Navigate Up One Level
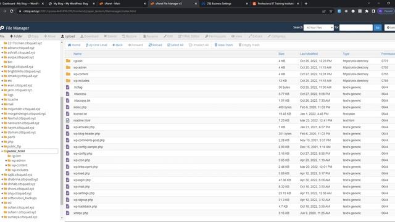 pos(96,45)
